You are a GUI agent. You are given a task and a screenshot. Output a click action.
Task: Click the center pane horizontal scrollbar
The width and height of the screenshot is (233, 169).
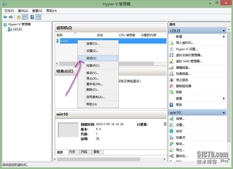click(99, 159)
